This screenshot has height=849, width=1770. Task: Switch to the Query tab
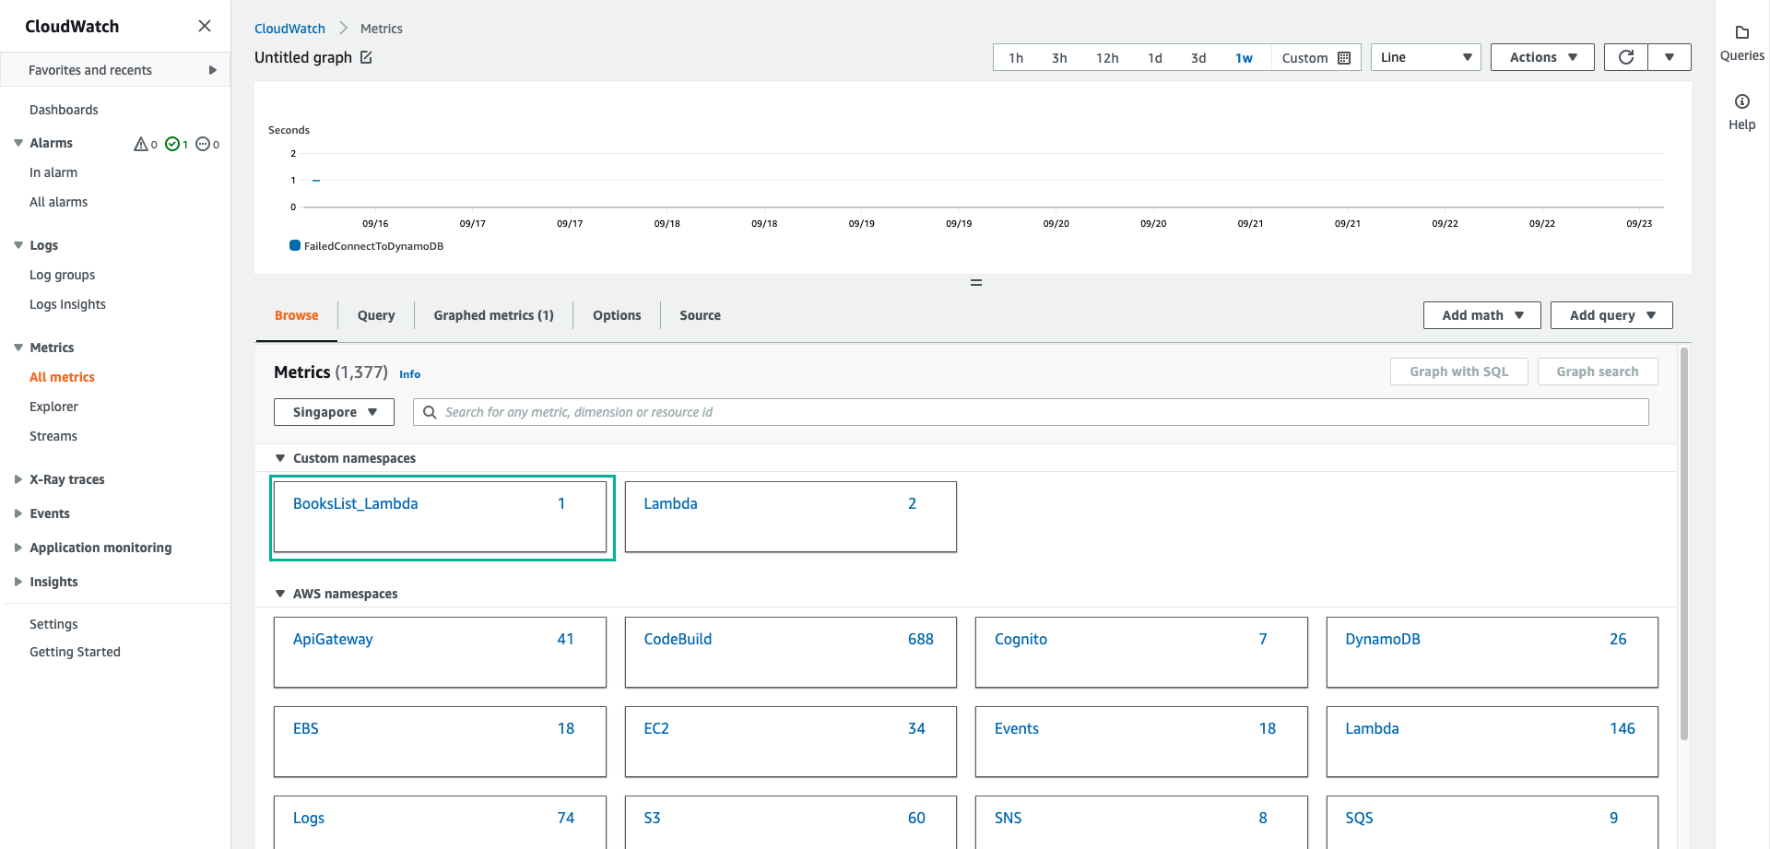point(376,315)
